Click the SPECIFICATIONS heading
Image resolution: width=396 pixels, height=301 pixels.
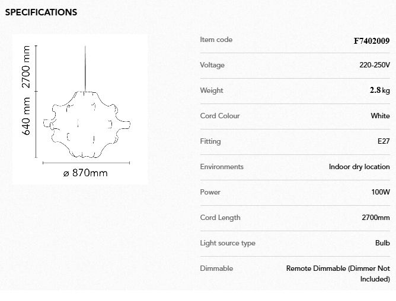pyautogui.click(x=41, y=12)
